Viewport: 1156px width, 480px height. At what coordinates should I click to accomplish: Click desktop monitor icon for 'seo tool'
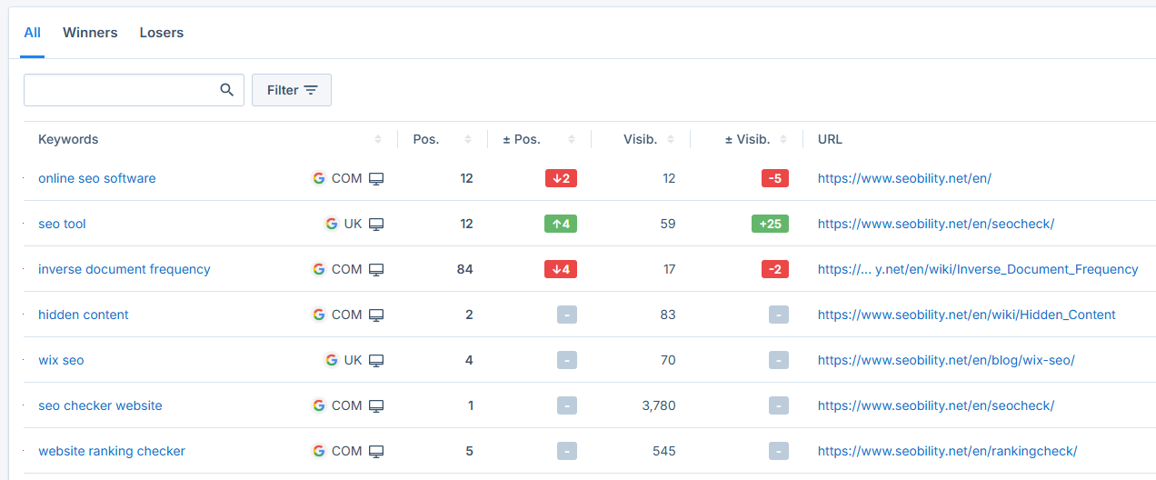(376, 224)
